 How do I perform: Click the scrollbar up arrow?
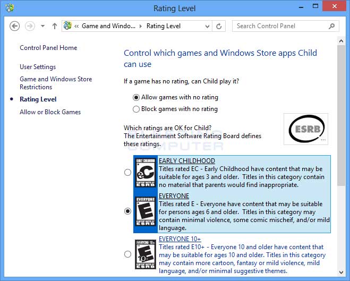pyautogui.click(x=341, y=41)
